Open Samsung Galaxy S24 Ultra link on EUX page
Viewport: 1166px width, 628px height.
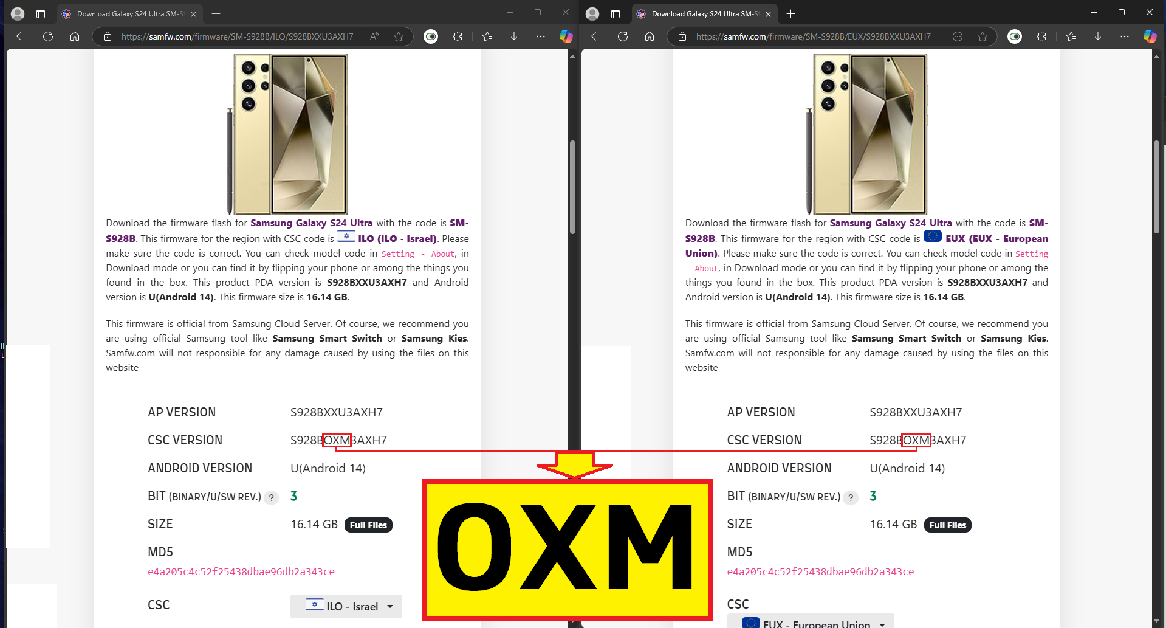891,223
